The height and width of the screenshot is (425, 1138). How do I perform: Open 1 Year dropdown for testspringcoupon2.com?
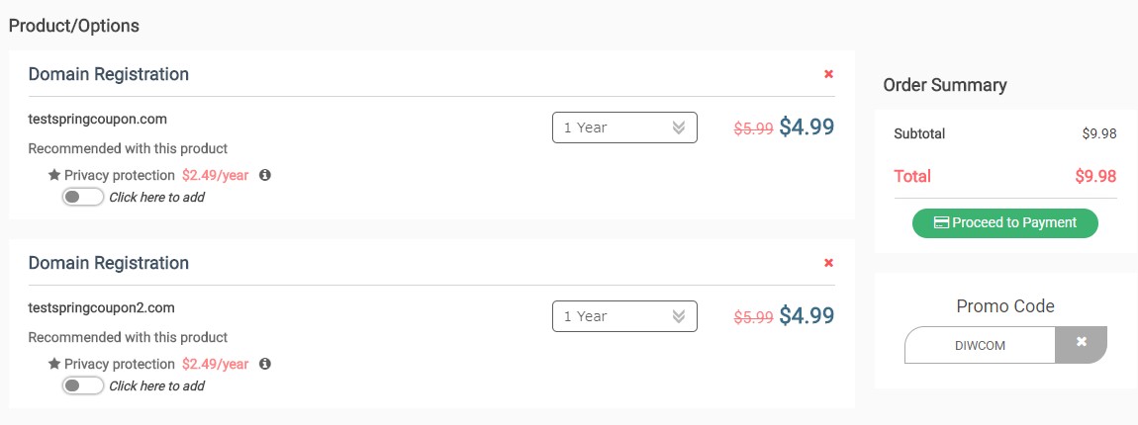coord(624,316)
